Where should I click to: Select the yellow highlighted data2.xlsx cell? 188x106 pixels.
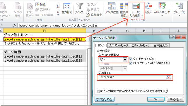coord(44,39)
